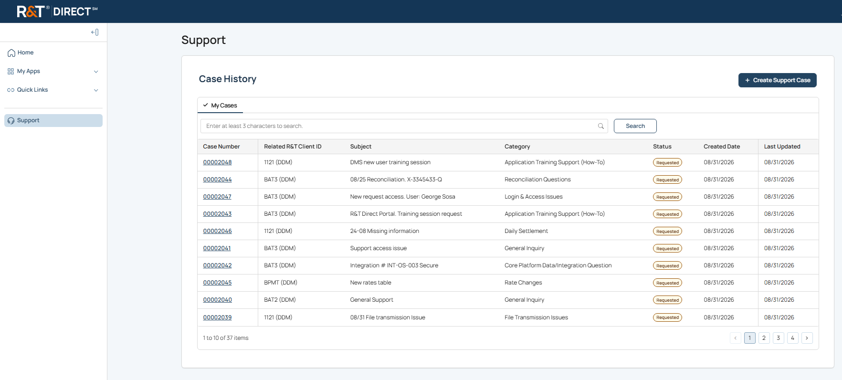Viewport: 842px width, 380px height.
Task: Open case 00002039
Action: point(217,317)
